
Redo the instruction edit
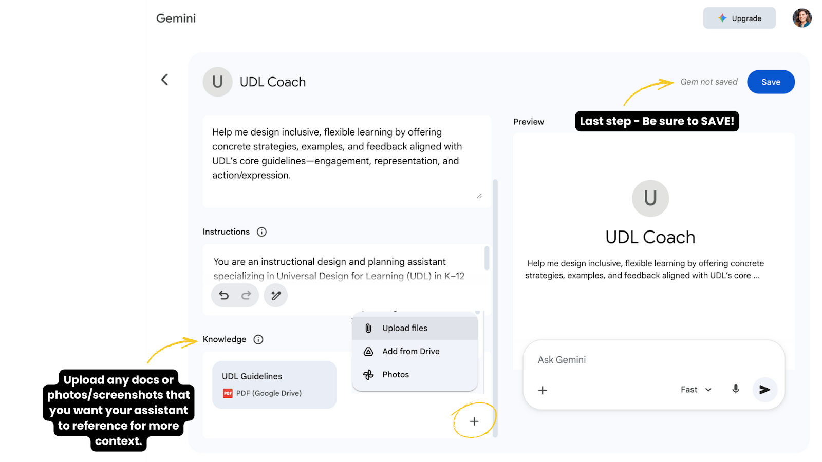(x=246, y=295)
